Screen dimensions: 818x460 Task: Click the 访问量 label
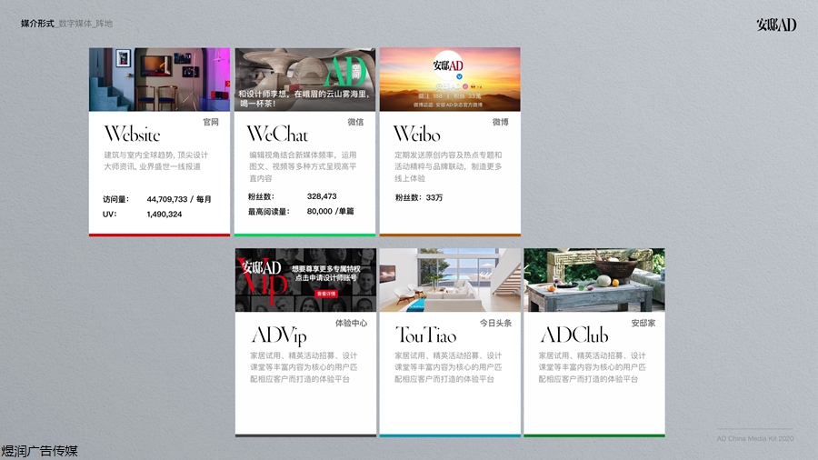pyautogui.click(x=115, y=199)
